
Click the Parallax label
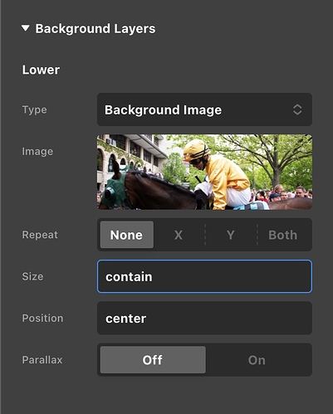click(42, 360)
